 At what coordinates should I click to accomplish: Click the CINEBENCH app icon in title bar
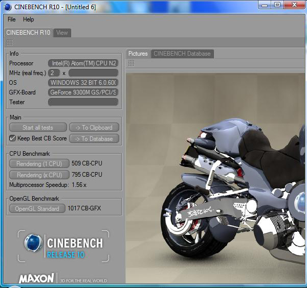(x=8, y=7)
